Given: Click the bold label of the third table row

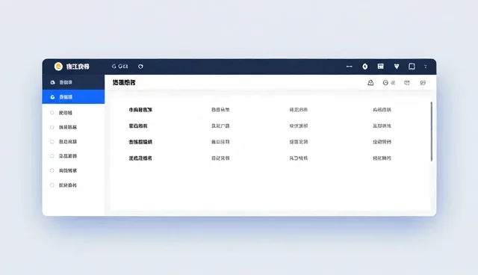Looking at the screenshot, I should pyautogui.click(x=140, y=142).
